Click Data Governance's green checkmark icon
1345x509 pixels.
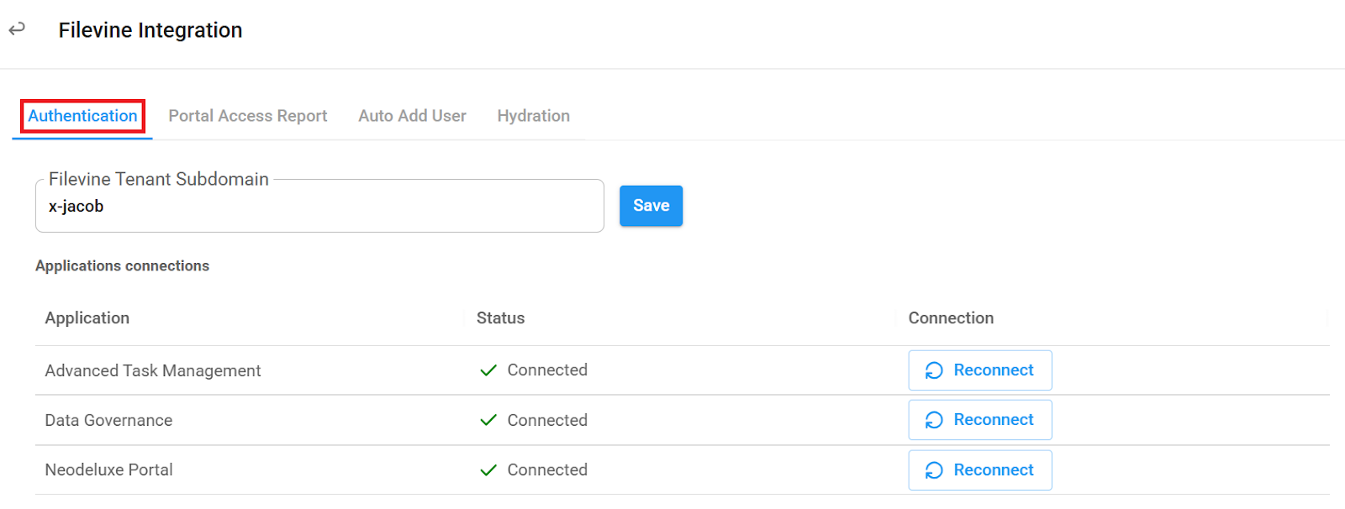click(x=488, y=420)
